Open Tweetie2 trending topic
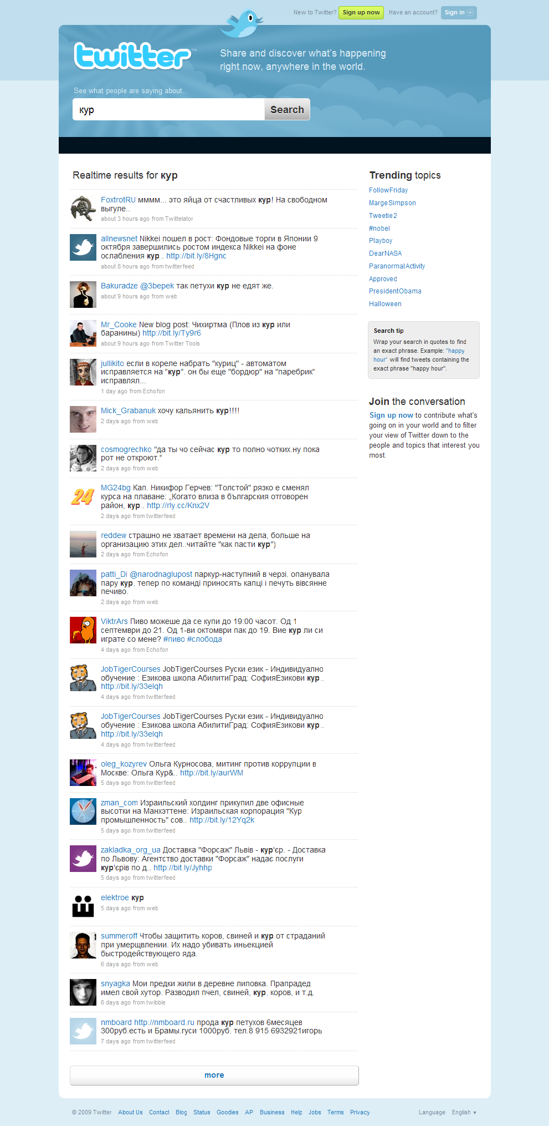 click(x=383, y=216)
